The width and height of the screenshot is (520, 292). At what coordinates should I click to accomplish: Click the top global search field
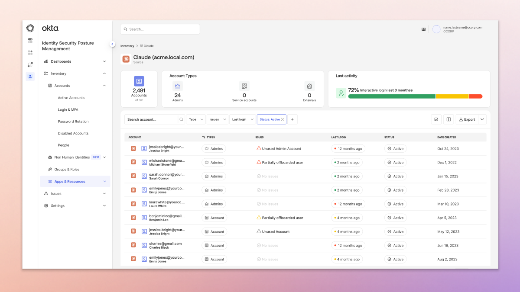click(x=160, y=29)
